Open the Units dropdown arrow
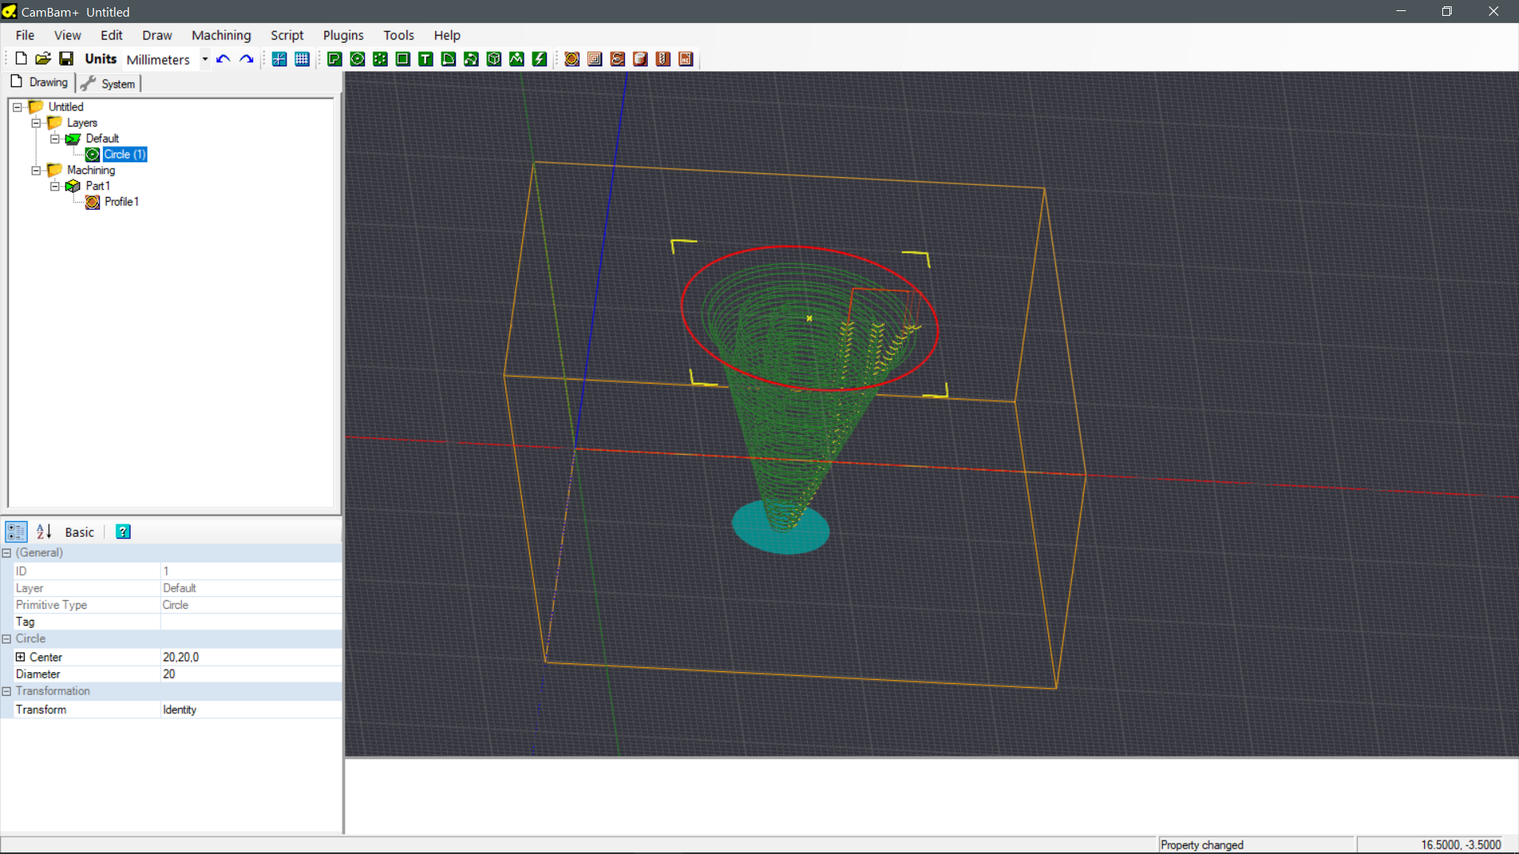Viewport: 1519px width, 854px height. 205,59
